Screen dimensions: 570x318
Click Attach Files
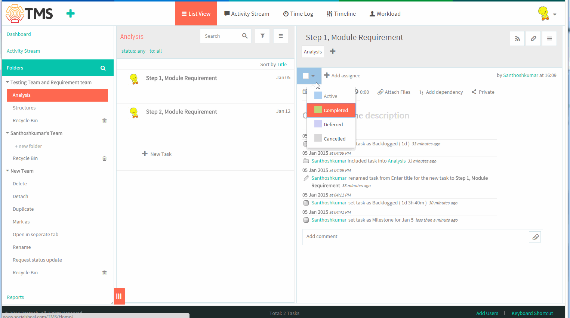(394, 92)
